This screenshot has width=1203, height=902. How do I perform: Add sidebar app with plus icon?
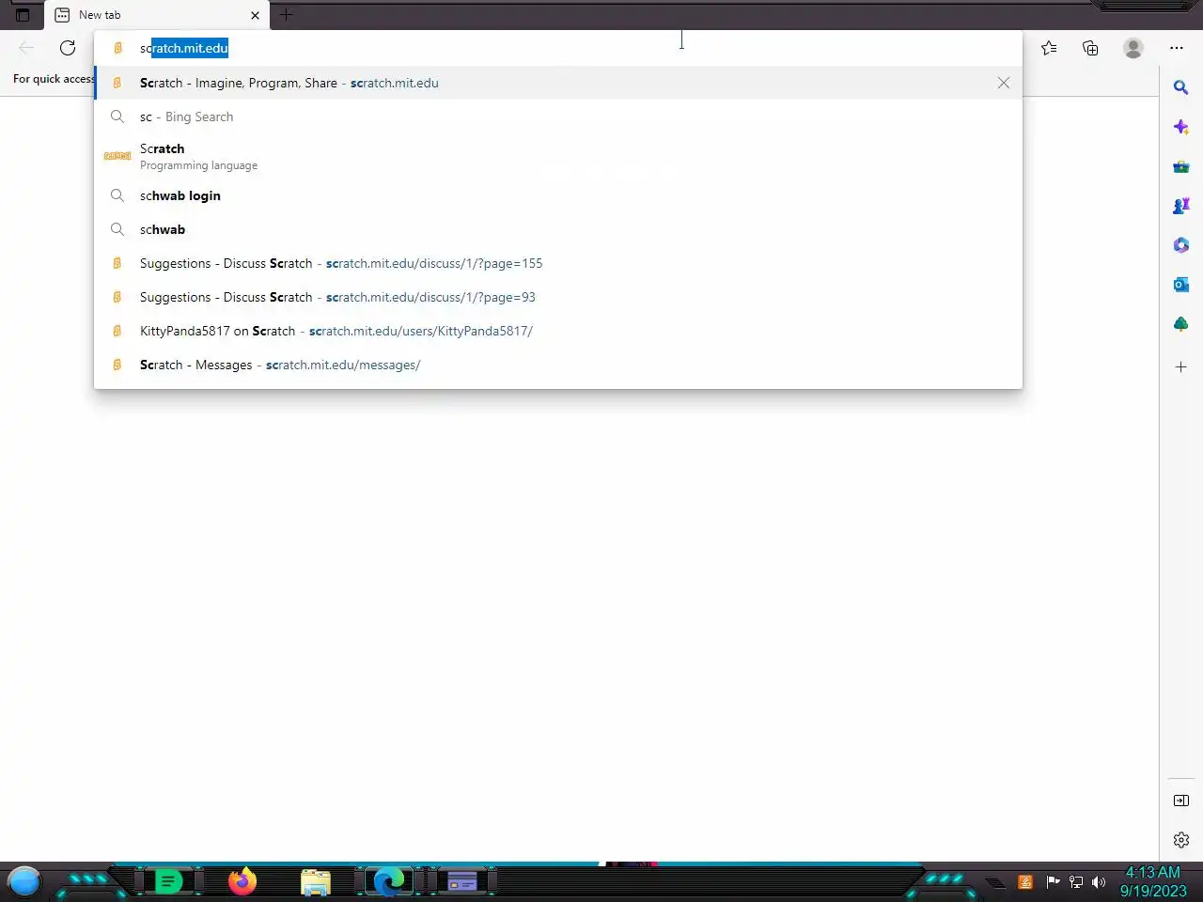point(1181,366)
